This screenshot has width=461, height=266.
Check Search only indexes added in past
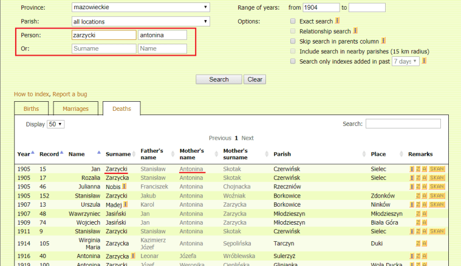294,61
